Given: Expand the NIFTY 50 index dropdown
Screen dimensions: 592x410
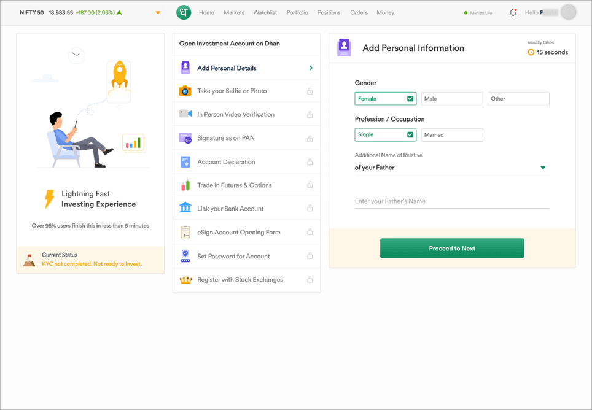Looking at the screenshot, I should (158, 13).
